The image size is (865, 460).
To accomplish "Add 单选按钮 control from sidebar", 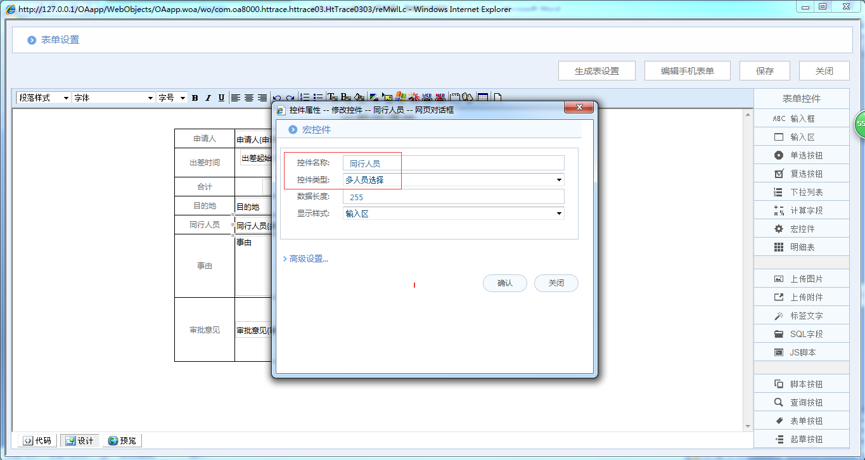I will tap(801, 155).
